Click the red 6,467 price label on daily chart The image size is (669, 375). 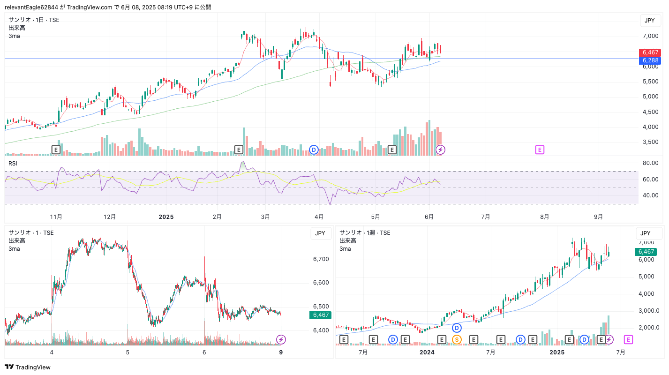(650, 52)
